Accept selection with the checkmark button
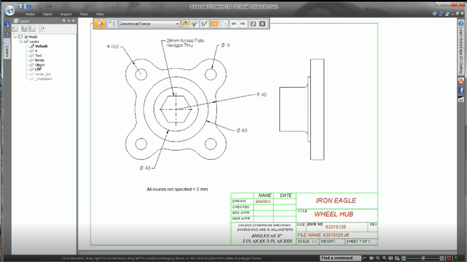Image resolution: width=467 pixels, height=262 pixels. tap(253, 24)
